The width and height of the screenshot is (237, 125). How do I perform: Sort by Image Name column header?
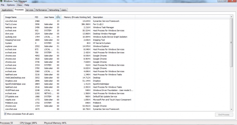point(19,17)
